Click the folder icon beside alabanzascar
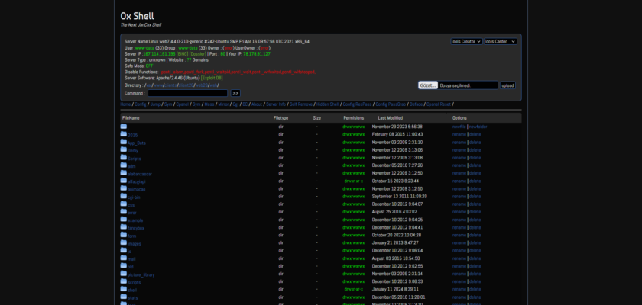 (x=124, y=173)
